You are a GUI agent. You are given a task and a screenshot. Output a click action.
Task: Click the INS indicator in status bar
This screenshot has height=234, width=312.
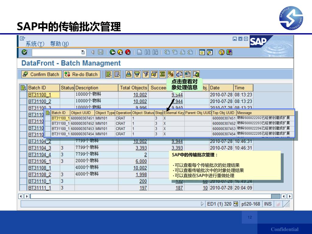pyautogui.click(x=268, y=204)
